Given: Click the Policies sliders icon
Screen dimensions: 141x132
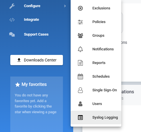Looking at the screenshot, I should tap(80, 22).
